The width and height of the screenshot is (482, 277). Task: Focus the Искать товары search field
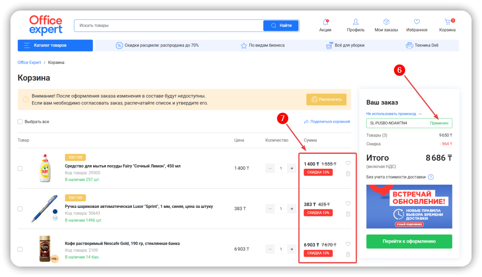tap(169, 25)
